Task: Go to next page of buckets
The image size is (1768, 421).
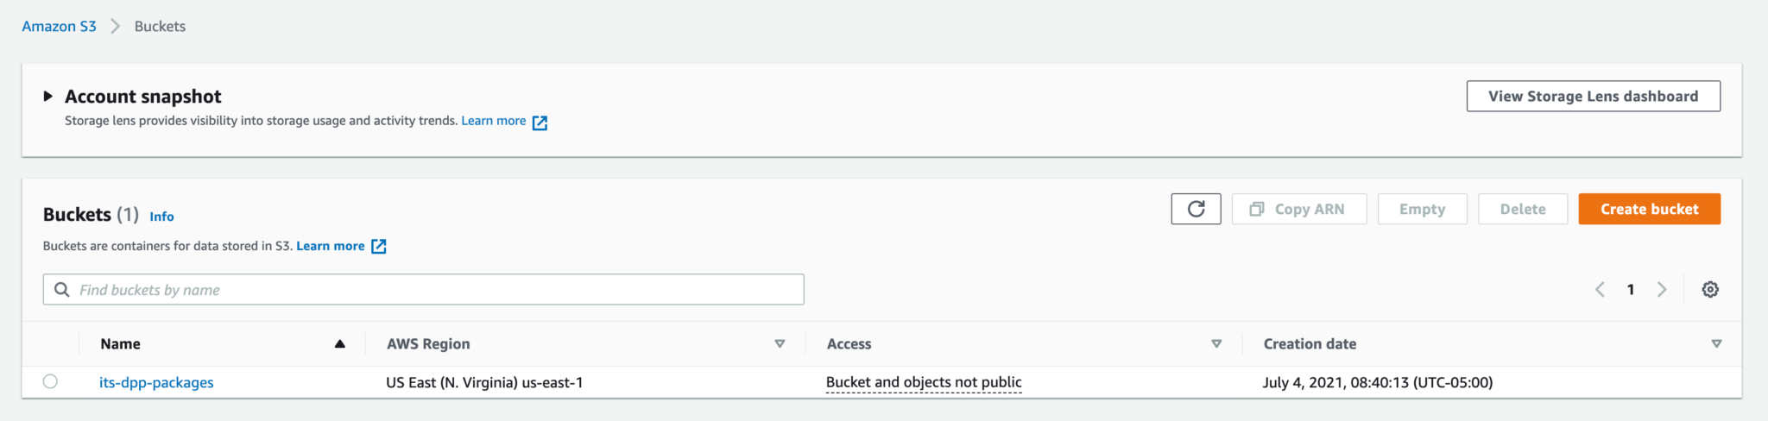Action: point(1662,290)
